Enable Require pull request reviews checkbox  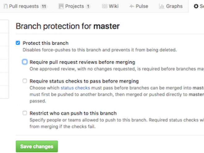(25, 62)
